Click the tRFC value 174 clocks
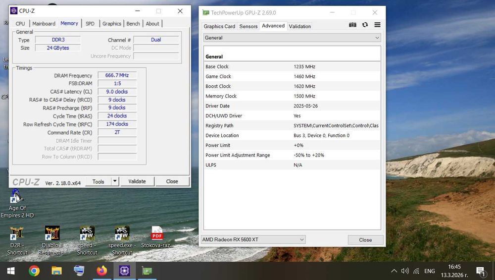This screenshot has width=495, height=280. 117,124
